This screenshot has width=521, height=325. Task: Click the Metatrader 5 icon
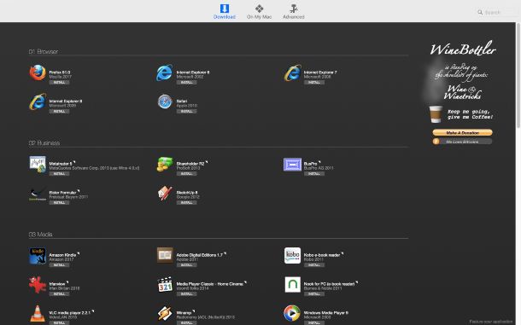[x=38, y=165]
